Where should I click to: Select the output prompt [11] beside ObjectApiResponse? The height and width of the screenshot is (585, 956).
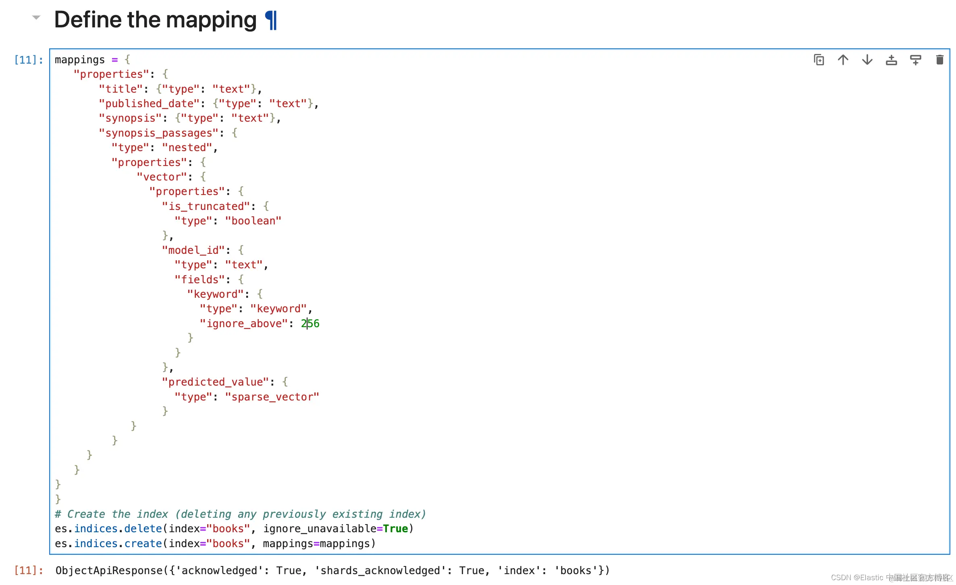point(28,570)
